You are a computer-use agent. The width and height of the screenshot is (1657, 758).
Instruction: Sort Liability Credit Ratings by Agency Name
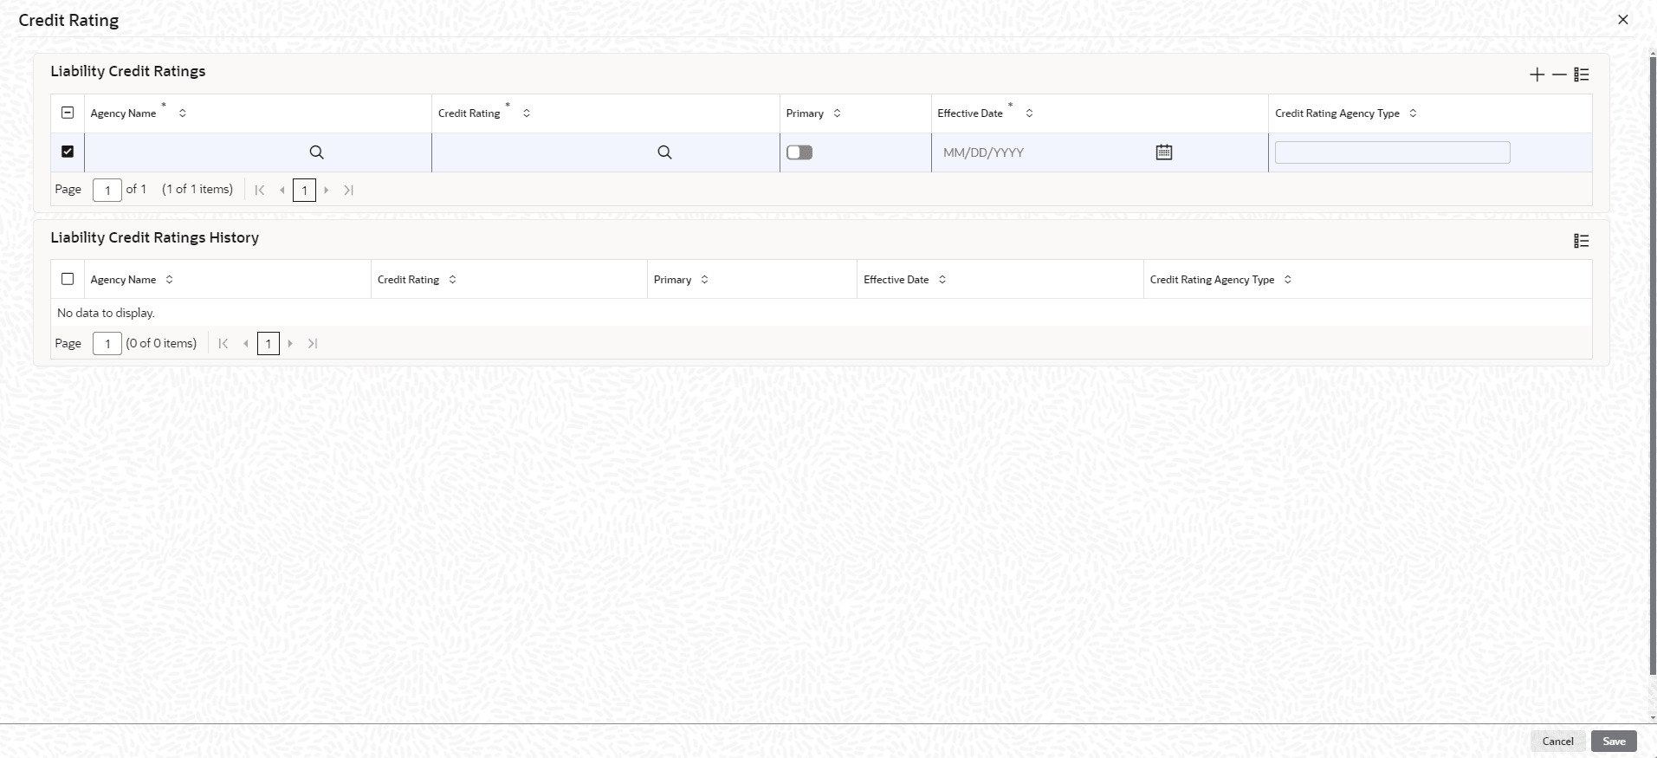pyautogui.click(x=182, y=113)
